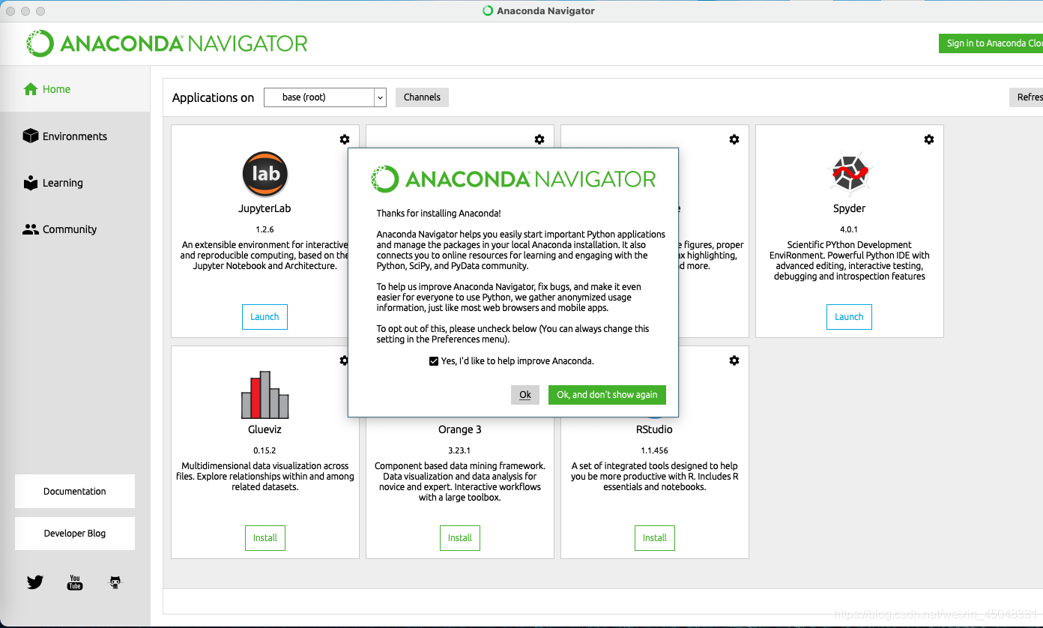Open the Twitter link icon
Screen dimensions: 1043x628
tap(35, 582)
